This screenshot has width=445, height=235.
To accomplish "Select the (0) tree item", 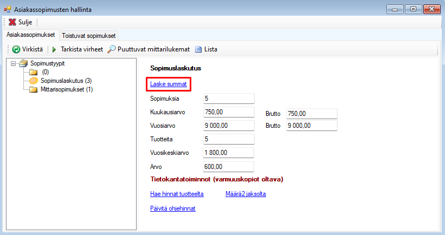I will coord(46,72).
